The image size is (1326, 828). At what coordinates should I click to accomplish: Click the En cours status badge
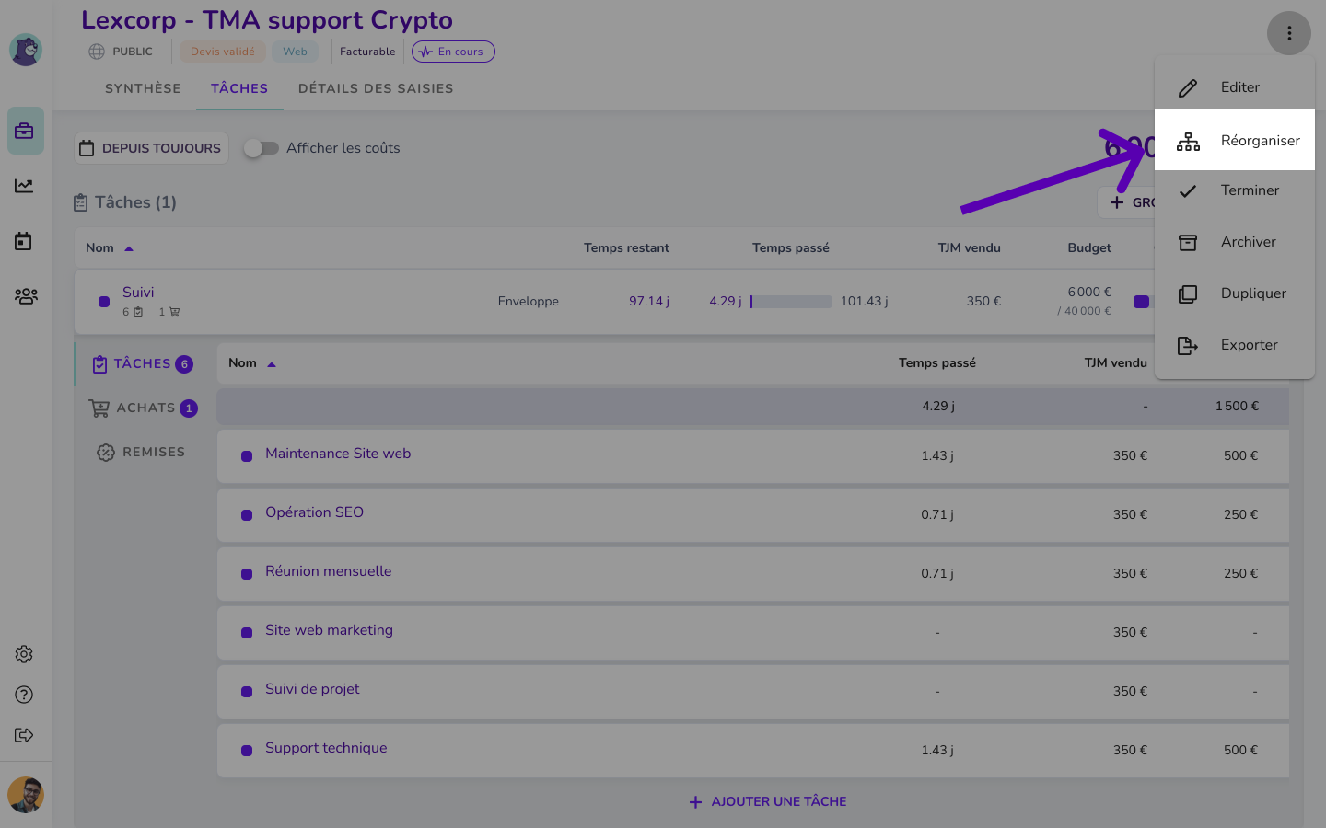click(x=453, y=52)
